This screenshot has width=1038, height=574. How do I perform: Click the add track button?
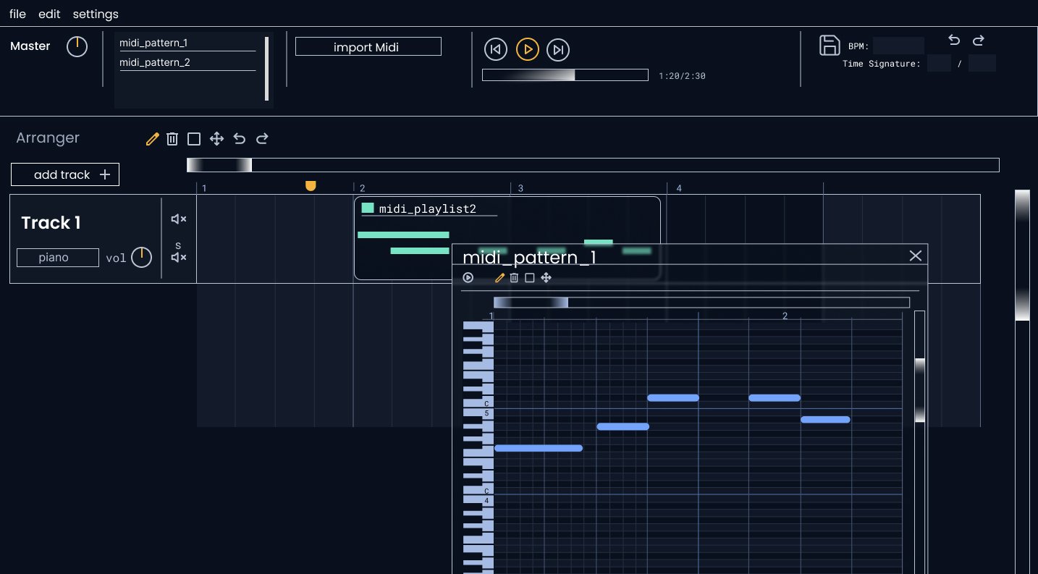point(65,174)
